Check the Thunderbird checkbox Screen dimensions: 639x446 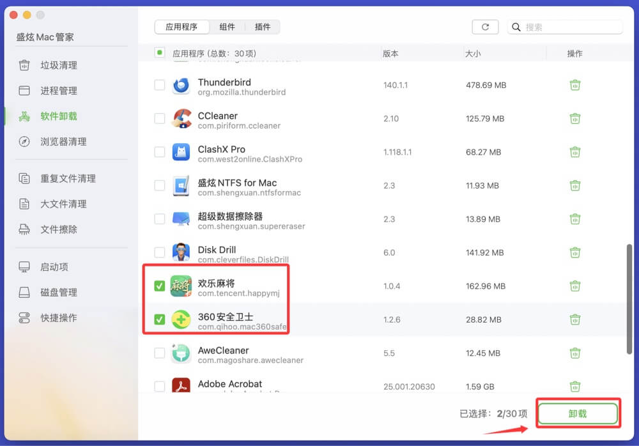pyautogui.click(x=159, y=85)
